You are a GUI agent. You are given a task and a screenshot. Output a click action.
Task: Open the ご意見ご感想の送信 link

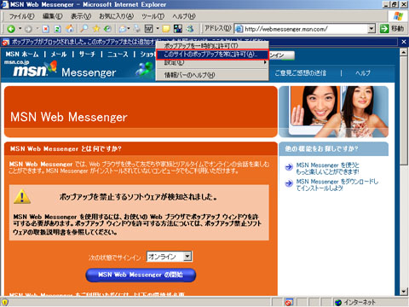tap(300, 73)
